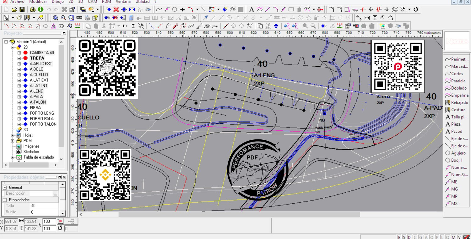Click the properties panel down scroll arrow
The image size is (471, 239).
[x=62, y=213]
